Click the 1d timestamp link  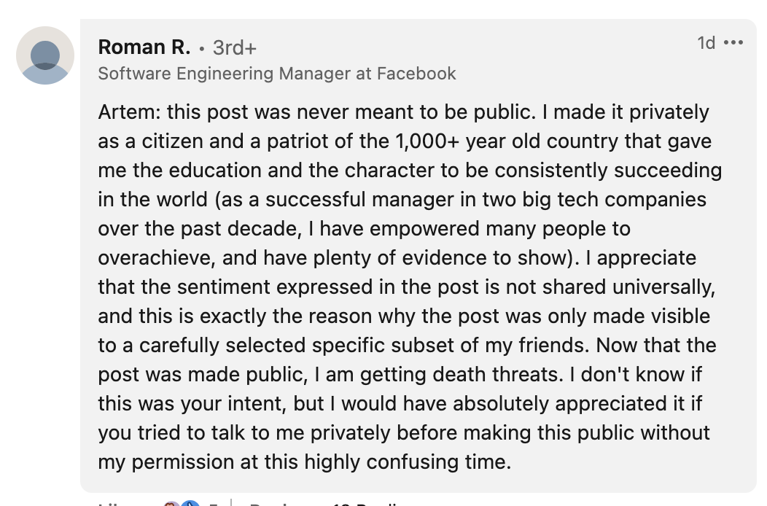pos(706,43)
